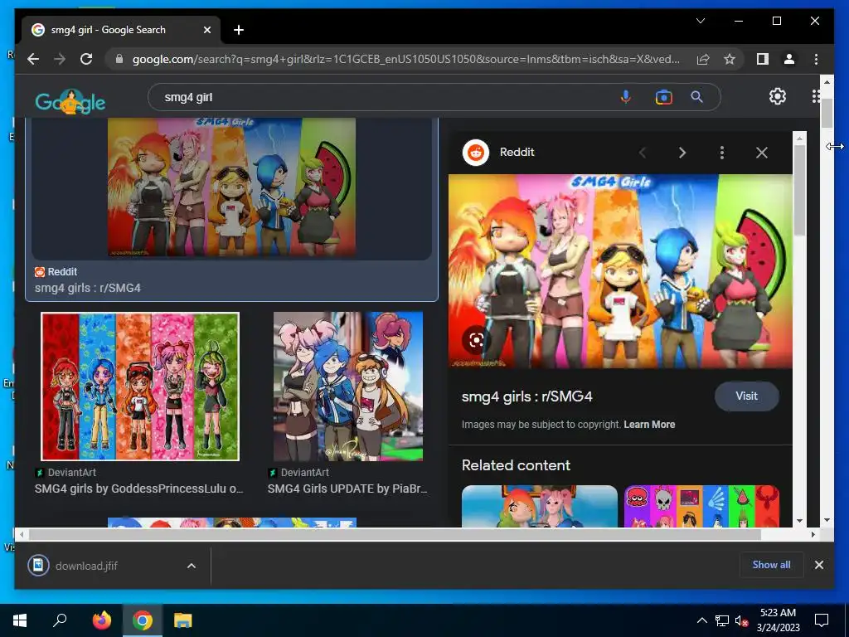Close the downloads bar

(819, 565)
